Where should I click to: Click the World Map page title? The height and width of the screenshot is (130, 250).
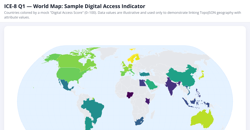pos(75,6)
